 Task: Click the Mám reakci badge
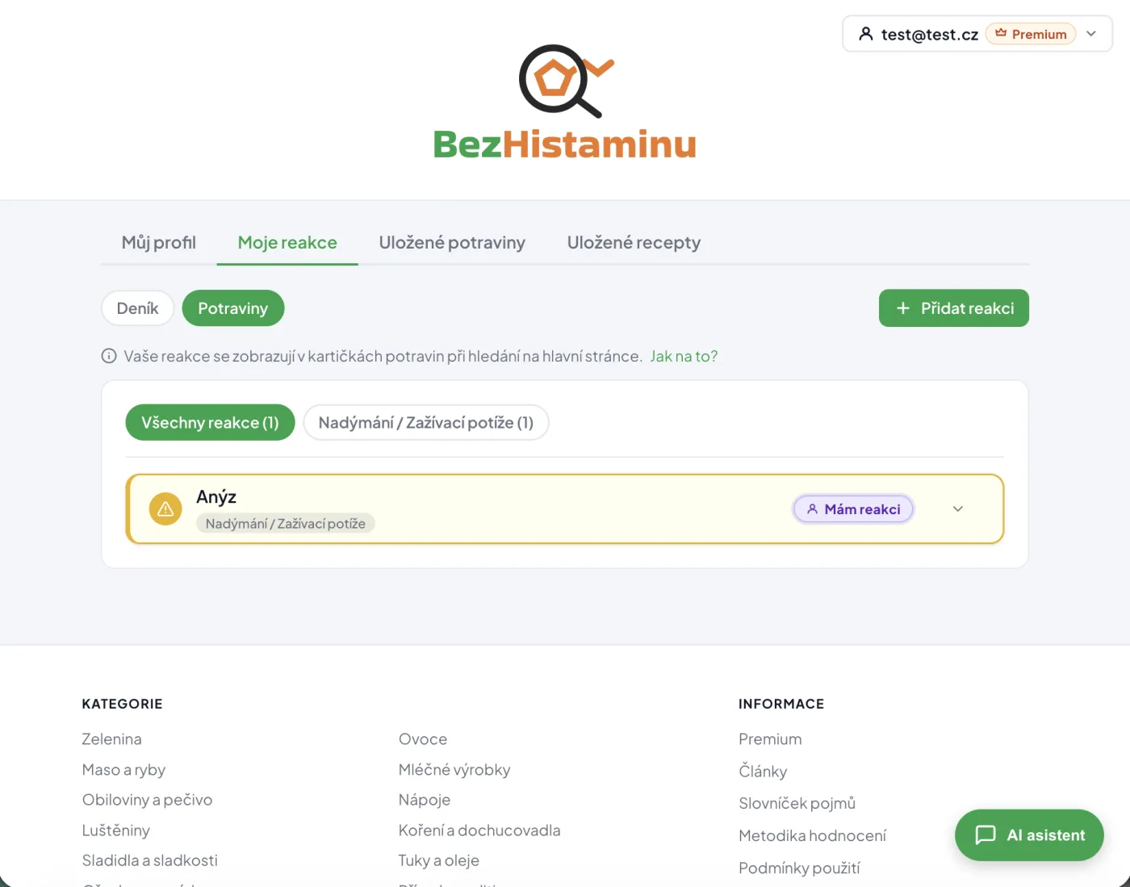(x=853, y=509)
